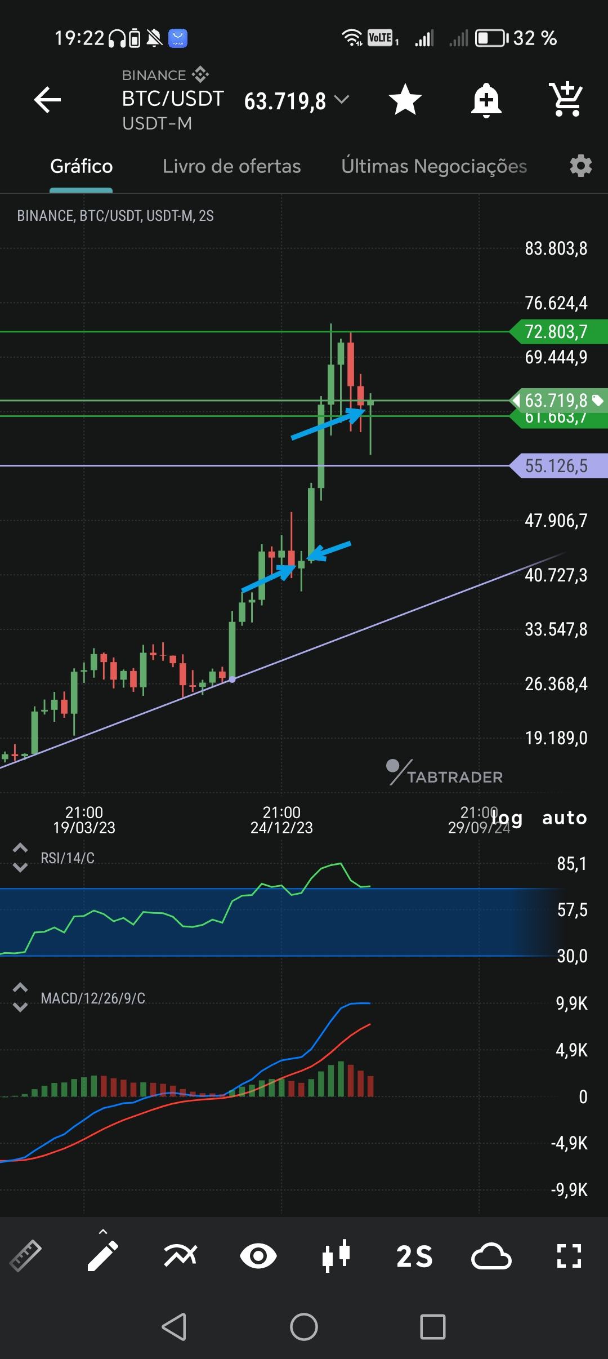The width and height of the screenshot is (608, 1359).
Task: Enter fullscreen chart mode
Action: (x=569, y=1256)
